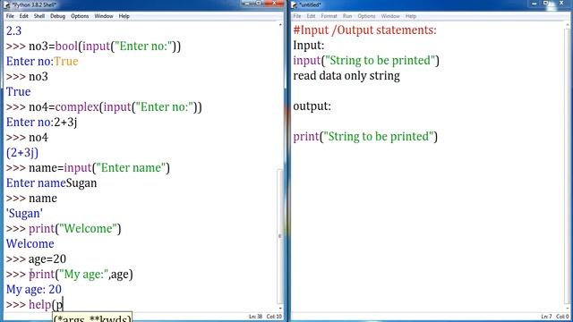Open Options menu in untitled editor window

point(366,16)
